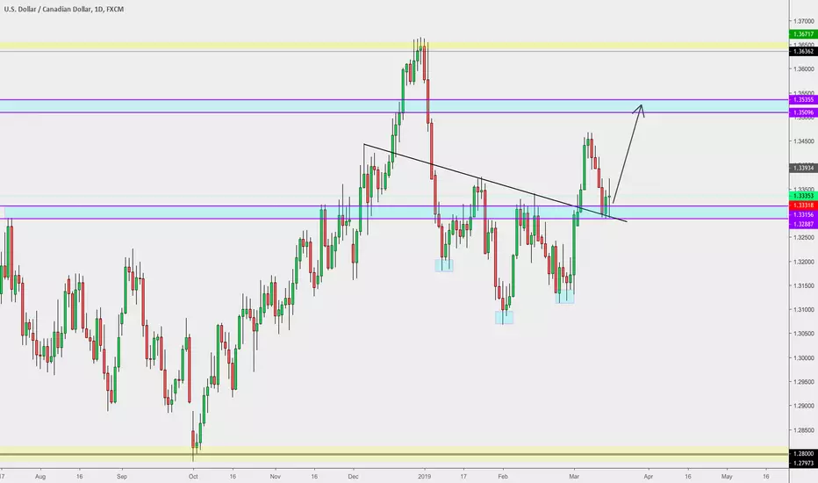
Task: Click the 1.30000 price axis tick
Action: 803,357
